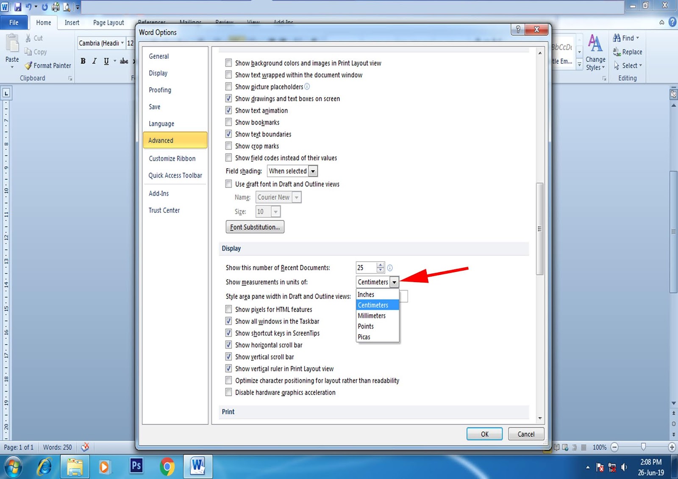The width and height of the screenshot is (678, 479).
Task: Click the Replace icon in Editing group
Action: [x=617, y=52]
